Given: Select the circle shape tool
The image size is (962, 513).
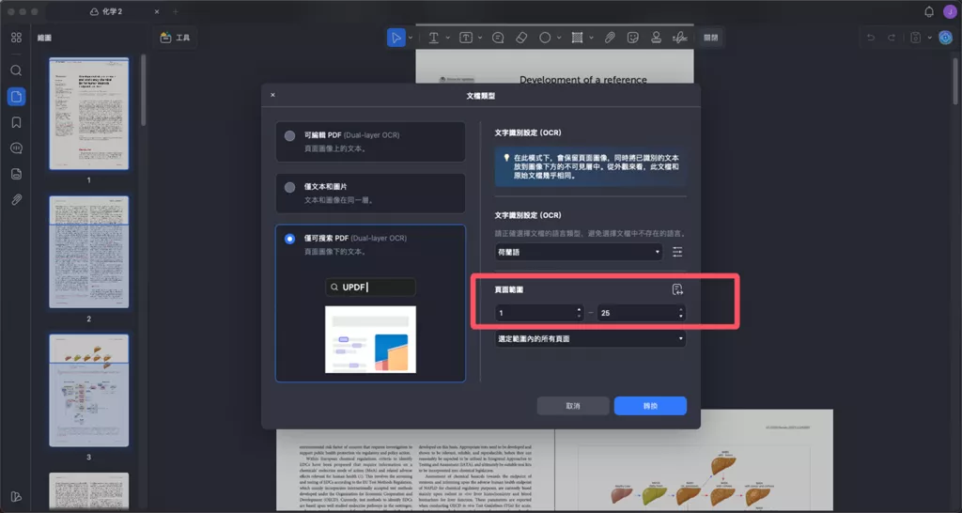Looking at the screenshot, I should pyautogui.click(x=545, y=38).
